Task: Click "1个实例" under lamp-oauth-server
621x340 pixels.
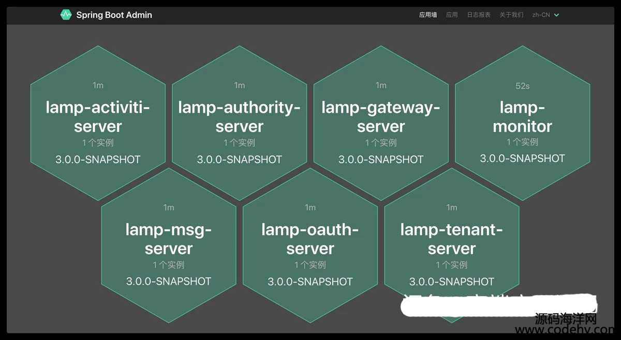Action: pos(310,265)
